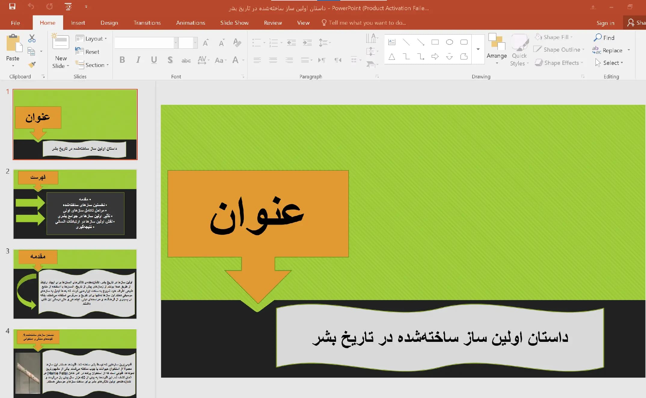The width and height of the screenshot is (646, 398).
Task: Toggle Text Shadow formatting
Action: (x=170, y=60)
